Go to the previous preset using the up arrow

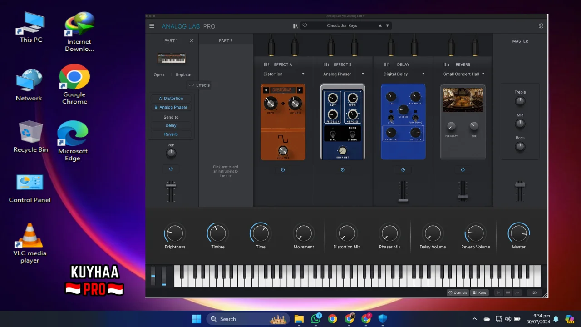380,26
